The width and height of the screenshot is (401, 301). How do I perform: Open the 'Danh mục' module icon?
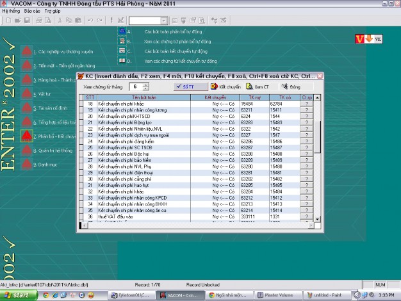(x=26, y=165)
